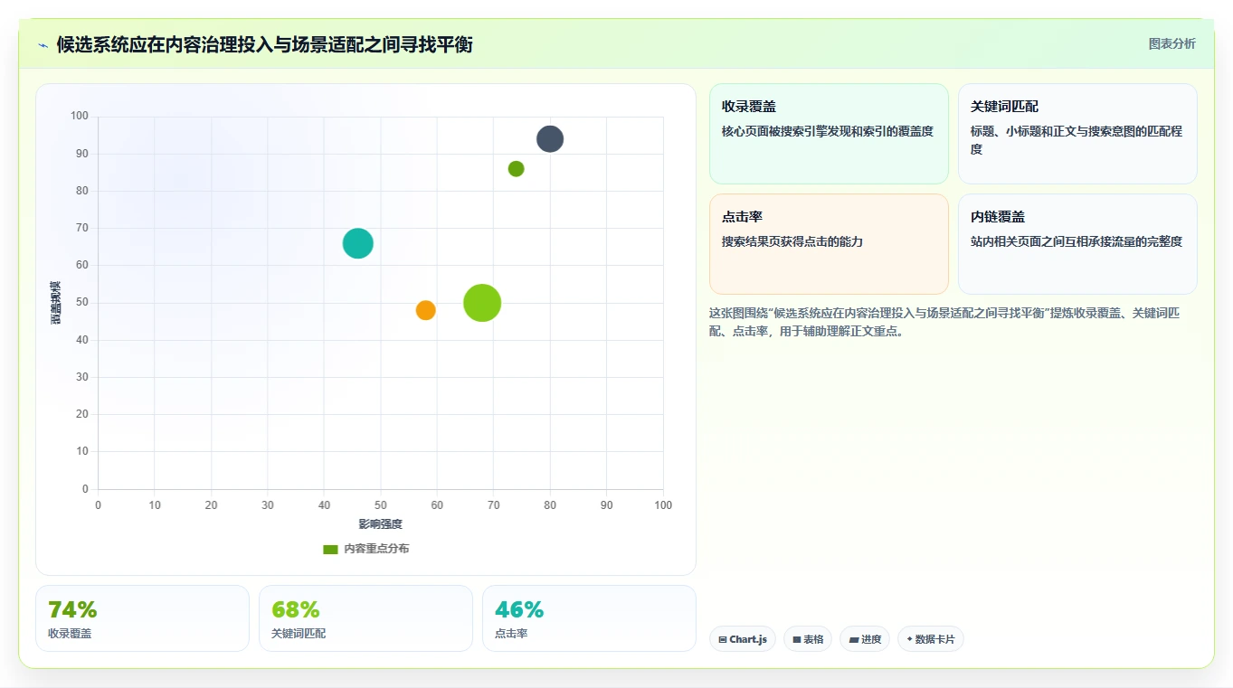Screen dimensions: 1233x688
Task: Click the 46% 点击率 stat card
Action: click(x=589, y=618)
